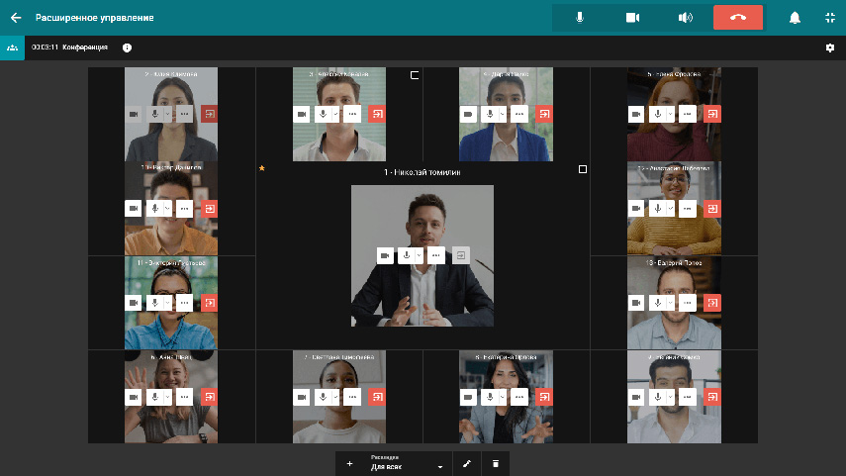
Task: Expand mic options for participant 13
Action: click(x=671, y=303)
